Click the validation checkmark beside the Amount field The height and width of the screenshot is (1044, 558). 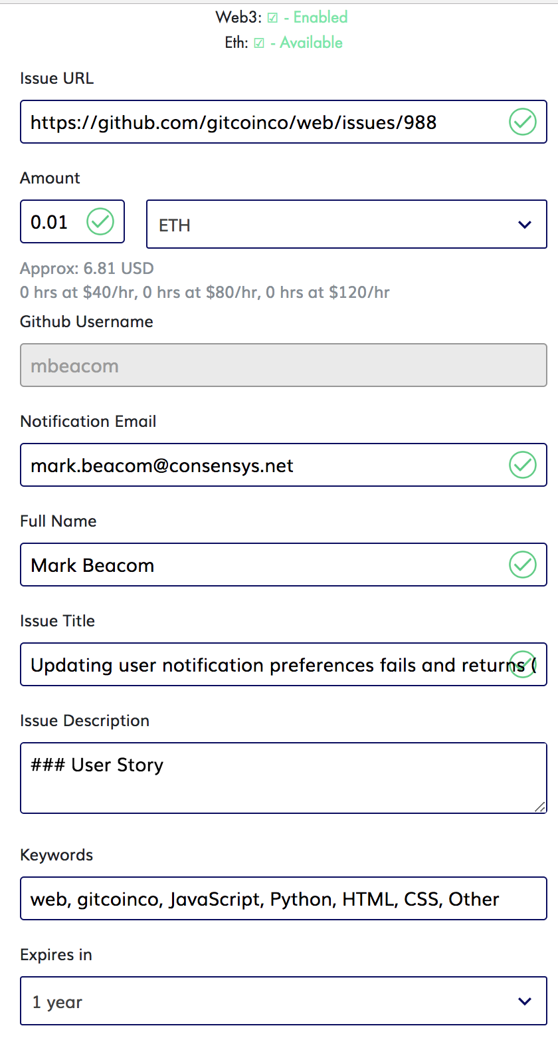[x=100, y=221]
